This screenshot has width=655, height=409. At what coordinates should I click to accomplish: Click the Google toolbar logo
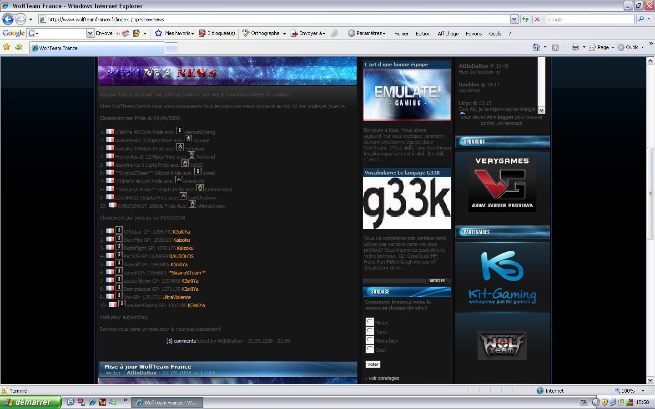(x=14, y=33)
